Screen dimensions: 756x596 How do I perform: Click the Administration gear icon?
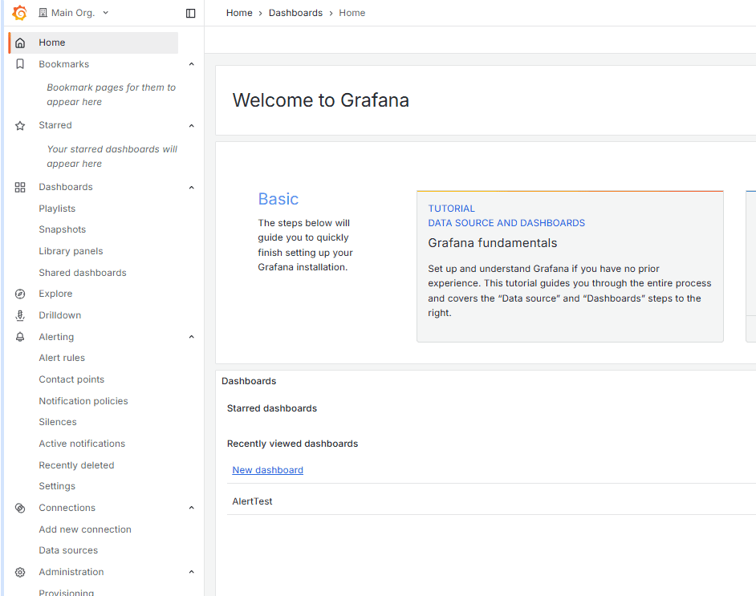coord(20,572)
